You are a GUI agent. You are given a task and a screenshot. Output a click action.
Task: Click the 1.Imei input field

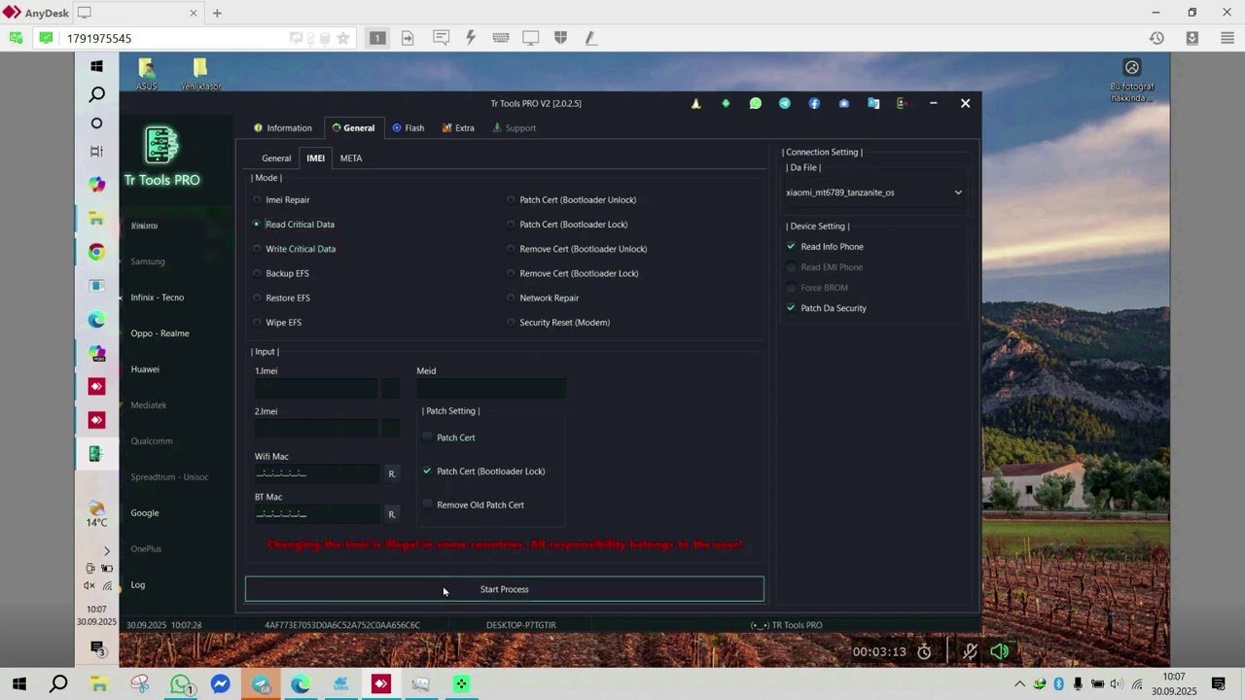pos(317,388)
